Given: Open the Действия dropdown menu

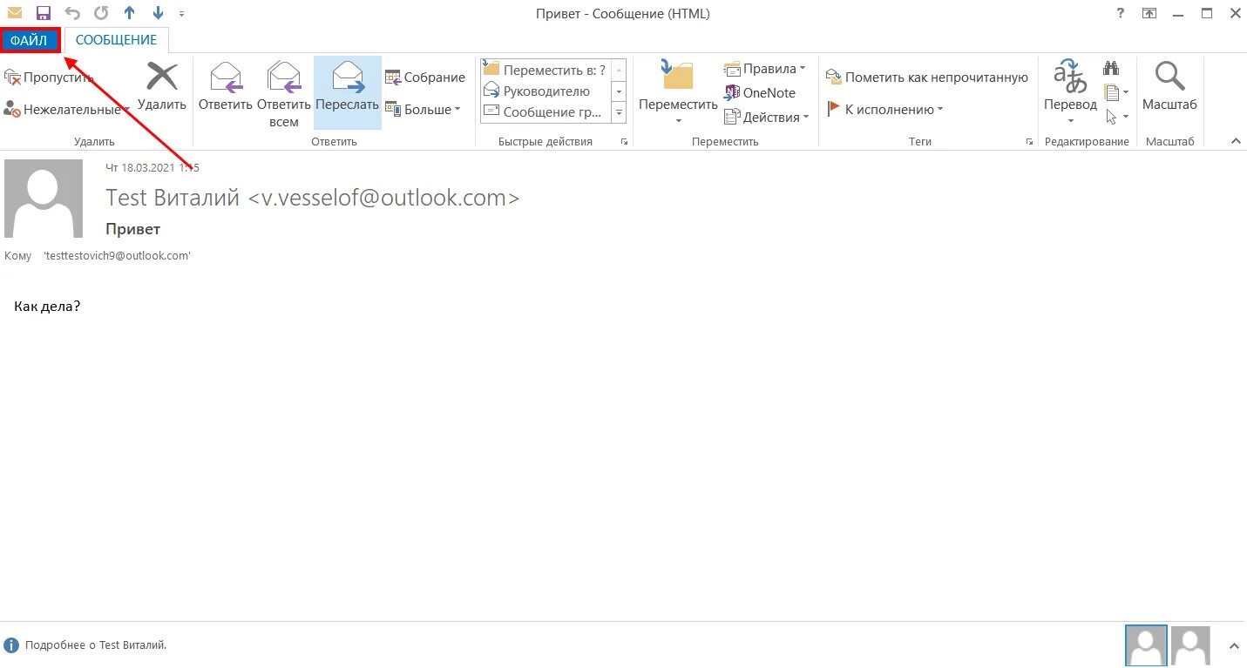Looking at the screenshot, I should pyautogui.click(x=767, y=117).
